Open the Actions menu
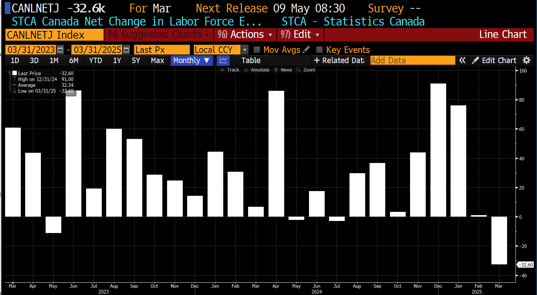Viewport: 537px width, 295px height. point(245,35)
